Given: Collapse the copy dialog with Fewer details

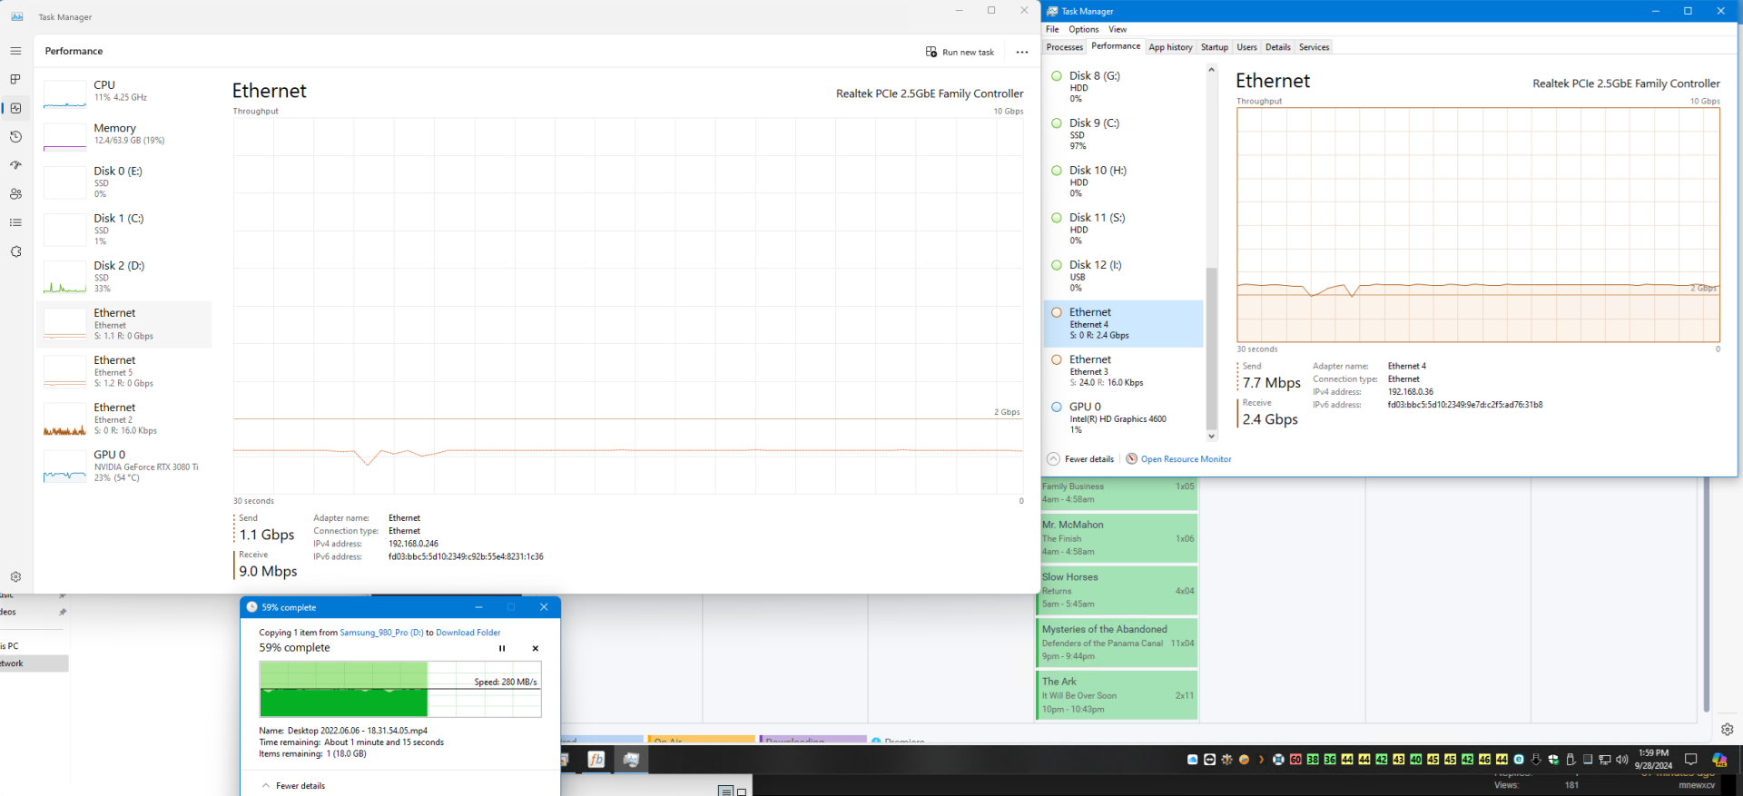Looking at the screenshot, I should [x=293, y=786].
